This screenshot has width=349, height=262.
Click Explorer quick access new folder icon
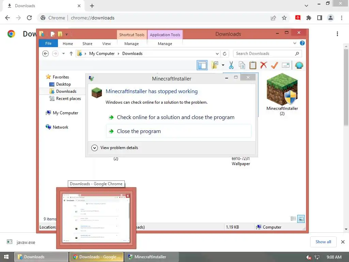point(60,34)
